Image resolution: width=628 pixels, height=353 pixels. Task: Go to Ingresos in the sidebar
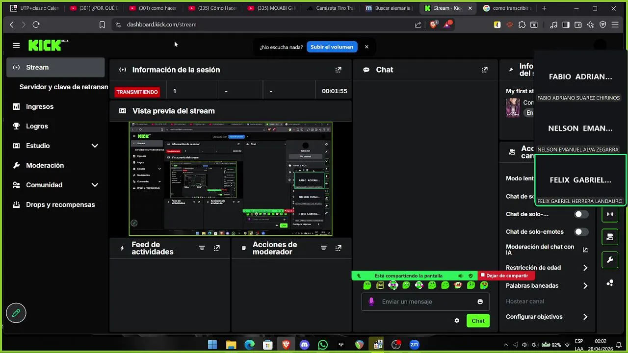click(x=55, y=106)
